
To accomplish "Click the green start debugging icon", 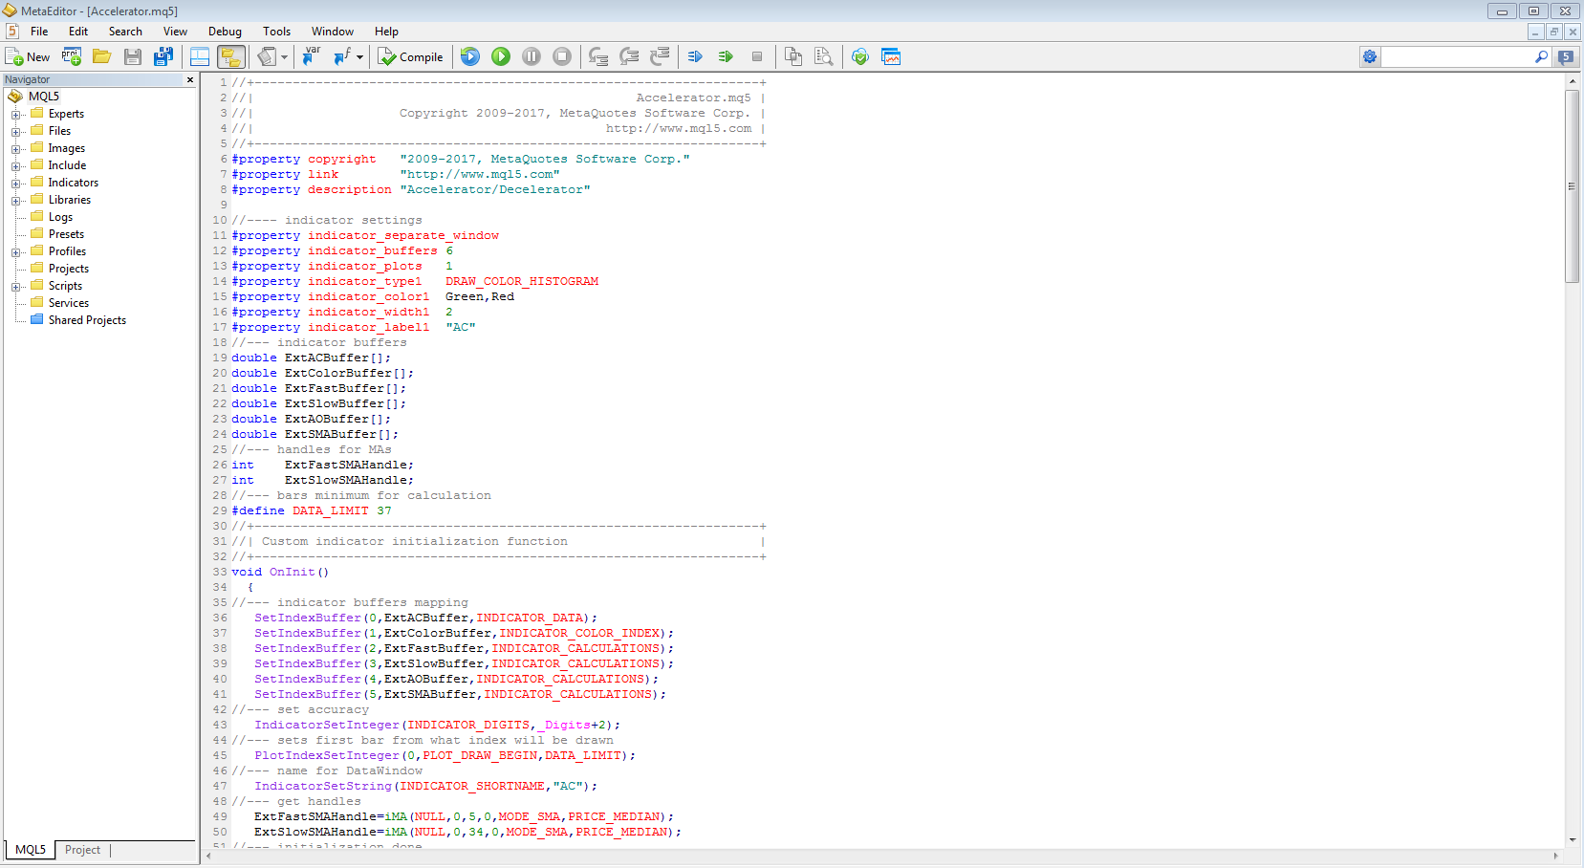I will [501, 57].
